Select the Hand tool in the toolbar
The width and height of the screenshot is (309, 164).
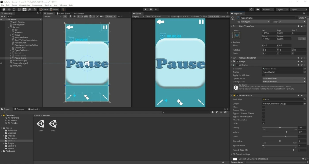(x=4, y=9)
